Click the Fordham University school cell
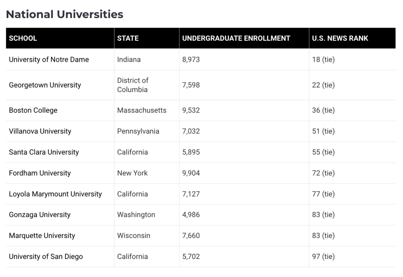Screen dimensions: 403x277 [x=40, y=173]
